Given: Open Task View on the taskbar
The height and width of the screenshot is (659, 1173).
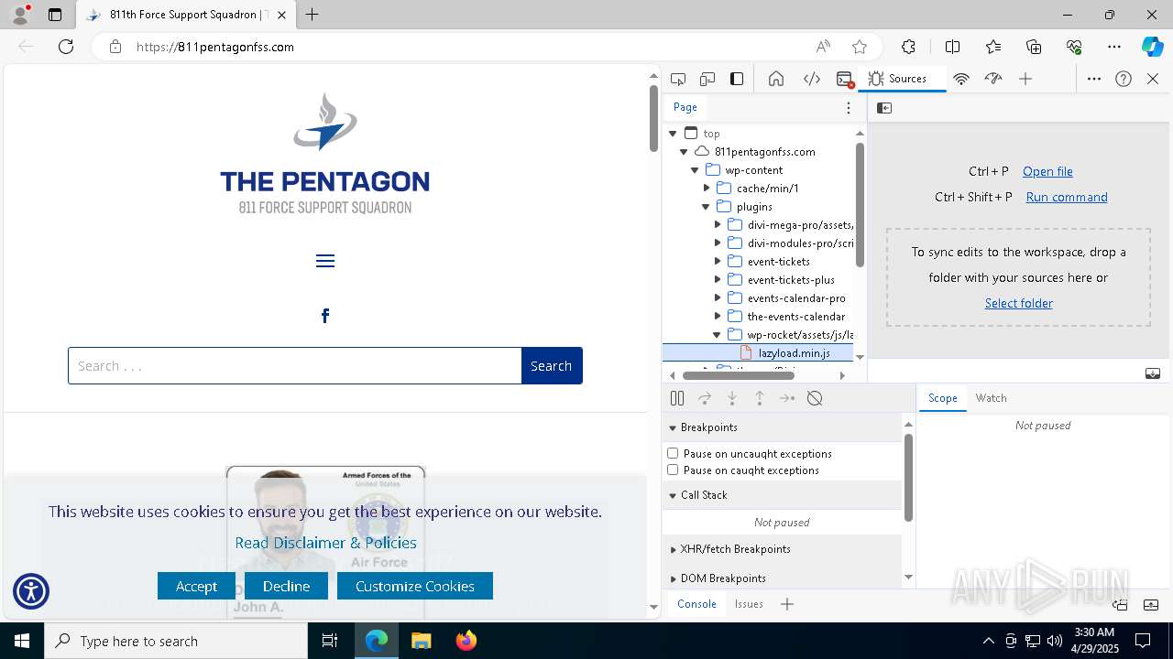Looking at the screenshot, I should point(330,641).
